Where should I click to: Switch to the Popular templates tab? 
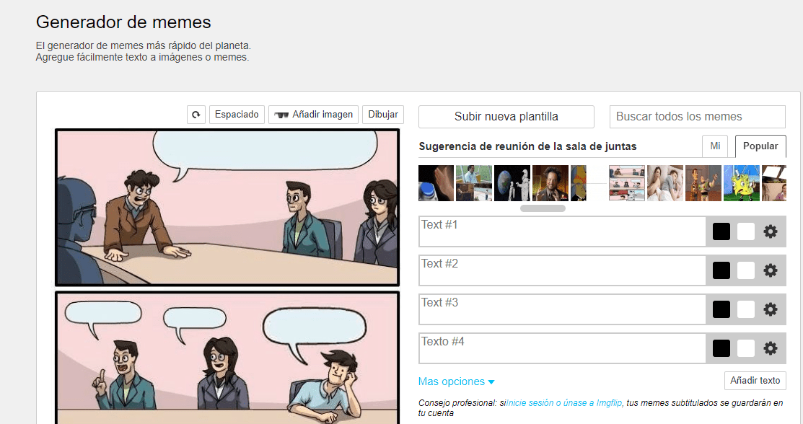[760, 146]
